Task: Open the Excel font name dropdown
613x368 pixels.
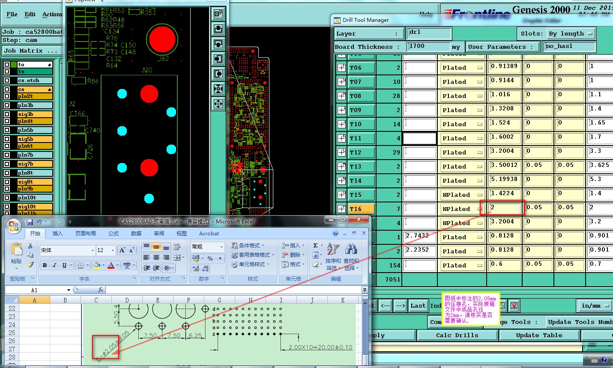Action: point(93,250)
